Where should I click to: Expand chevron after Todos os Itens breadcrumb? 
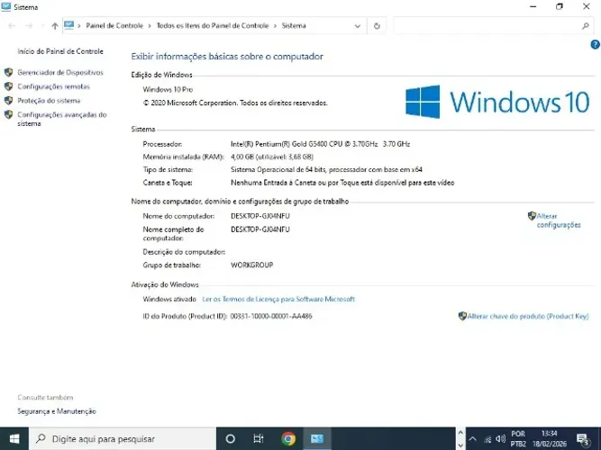pyautogui.click(x=275, y=26)
